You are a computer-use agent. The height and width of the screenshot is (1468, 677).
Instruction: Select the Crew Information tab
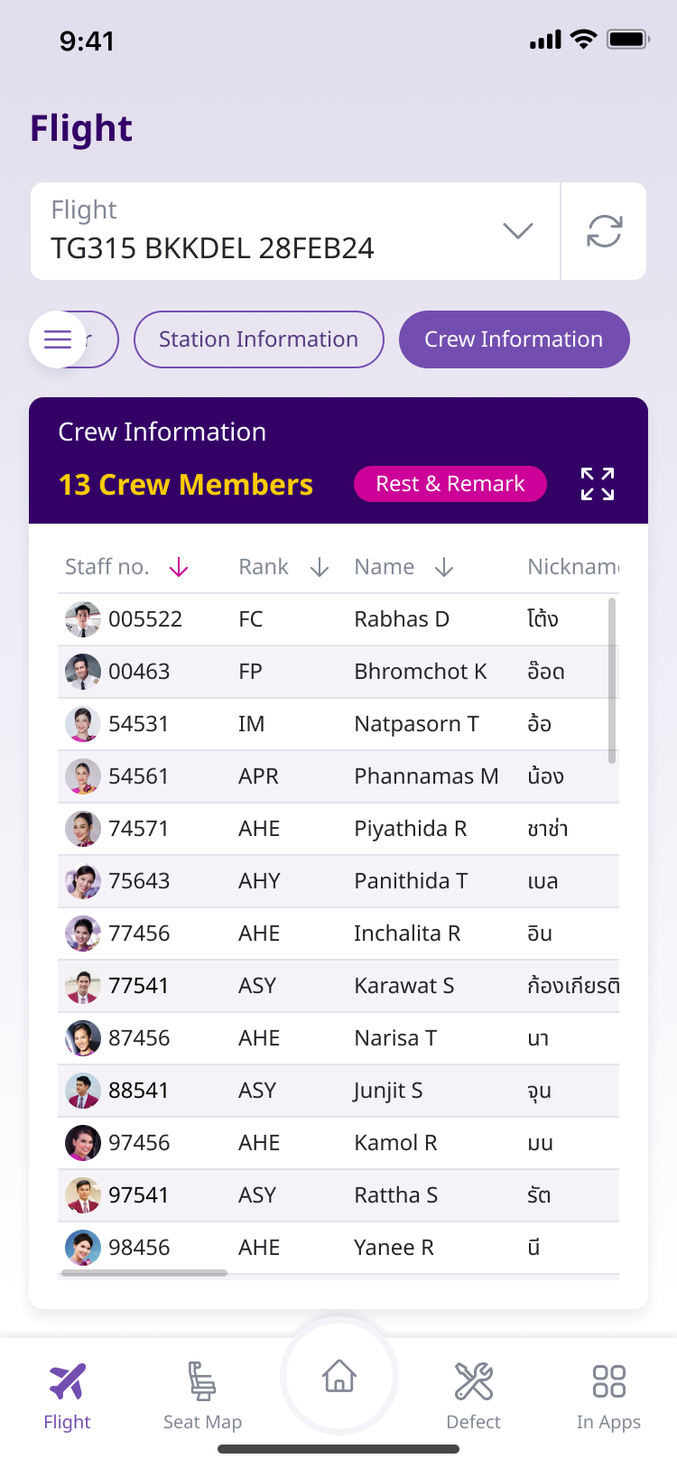point(514,339)
